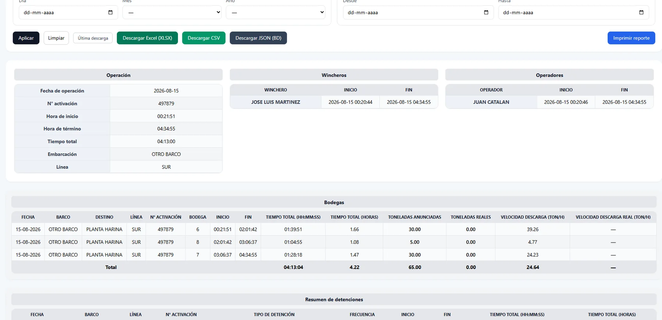662x320 pixels.
Task: Click Descargar JSON (BD) button
Action: [258, 38]
